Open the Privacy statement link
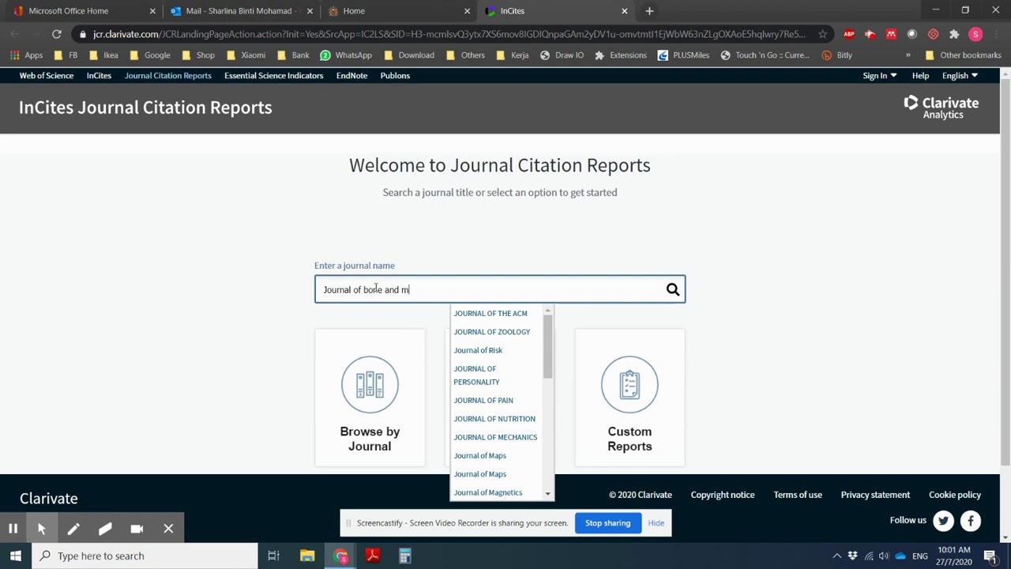 click(875, 495)
